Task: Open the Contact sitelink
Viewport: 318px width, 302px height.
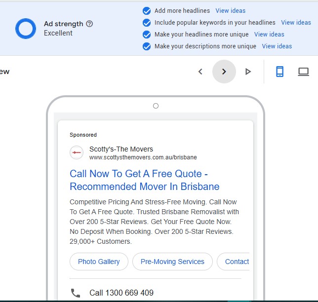Action: pyautogui.click(x=233, y=262)
